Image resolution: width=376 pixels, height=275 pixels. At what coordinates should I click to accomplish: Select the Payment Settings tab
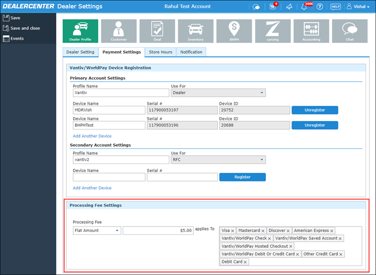pyautogui.click(x=122, y=52)
